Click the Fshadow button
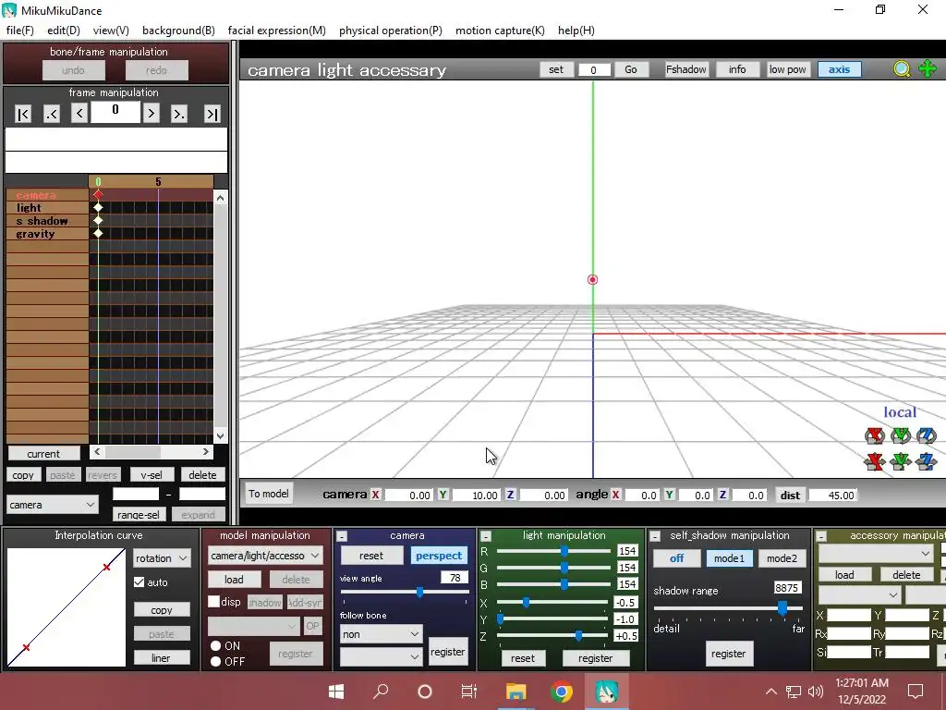946x710 pixels. pos(686,69)
